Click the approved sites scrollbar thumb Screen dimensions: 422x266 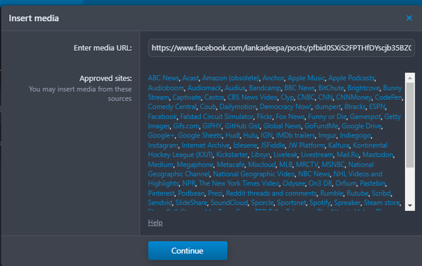pos(410,125)
